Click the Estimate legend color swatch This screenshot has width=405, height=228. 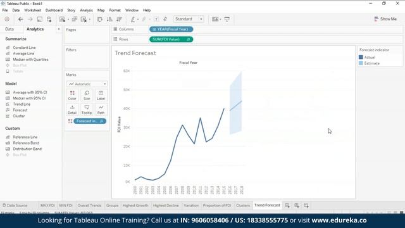point(361,63)
